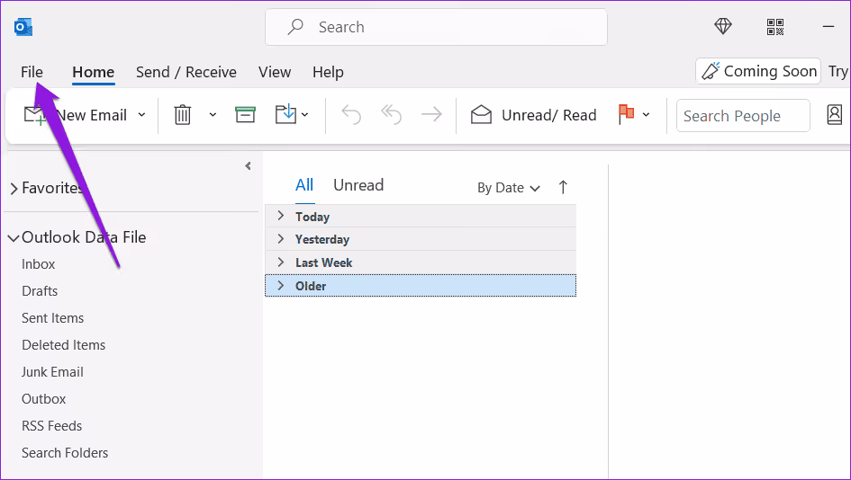This screenshot has width=851, height=480.
Task: Open the Outbox folder
Action: point(43,399)
